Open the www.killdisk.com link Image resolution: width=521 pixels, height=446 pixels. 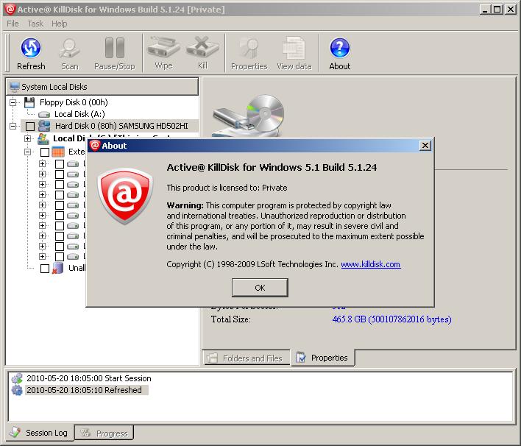[x=370, y=264]
